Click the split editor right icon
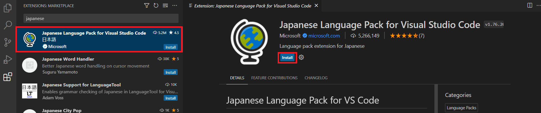 pyautogui.click(x=530, y=5)
